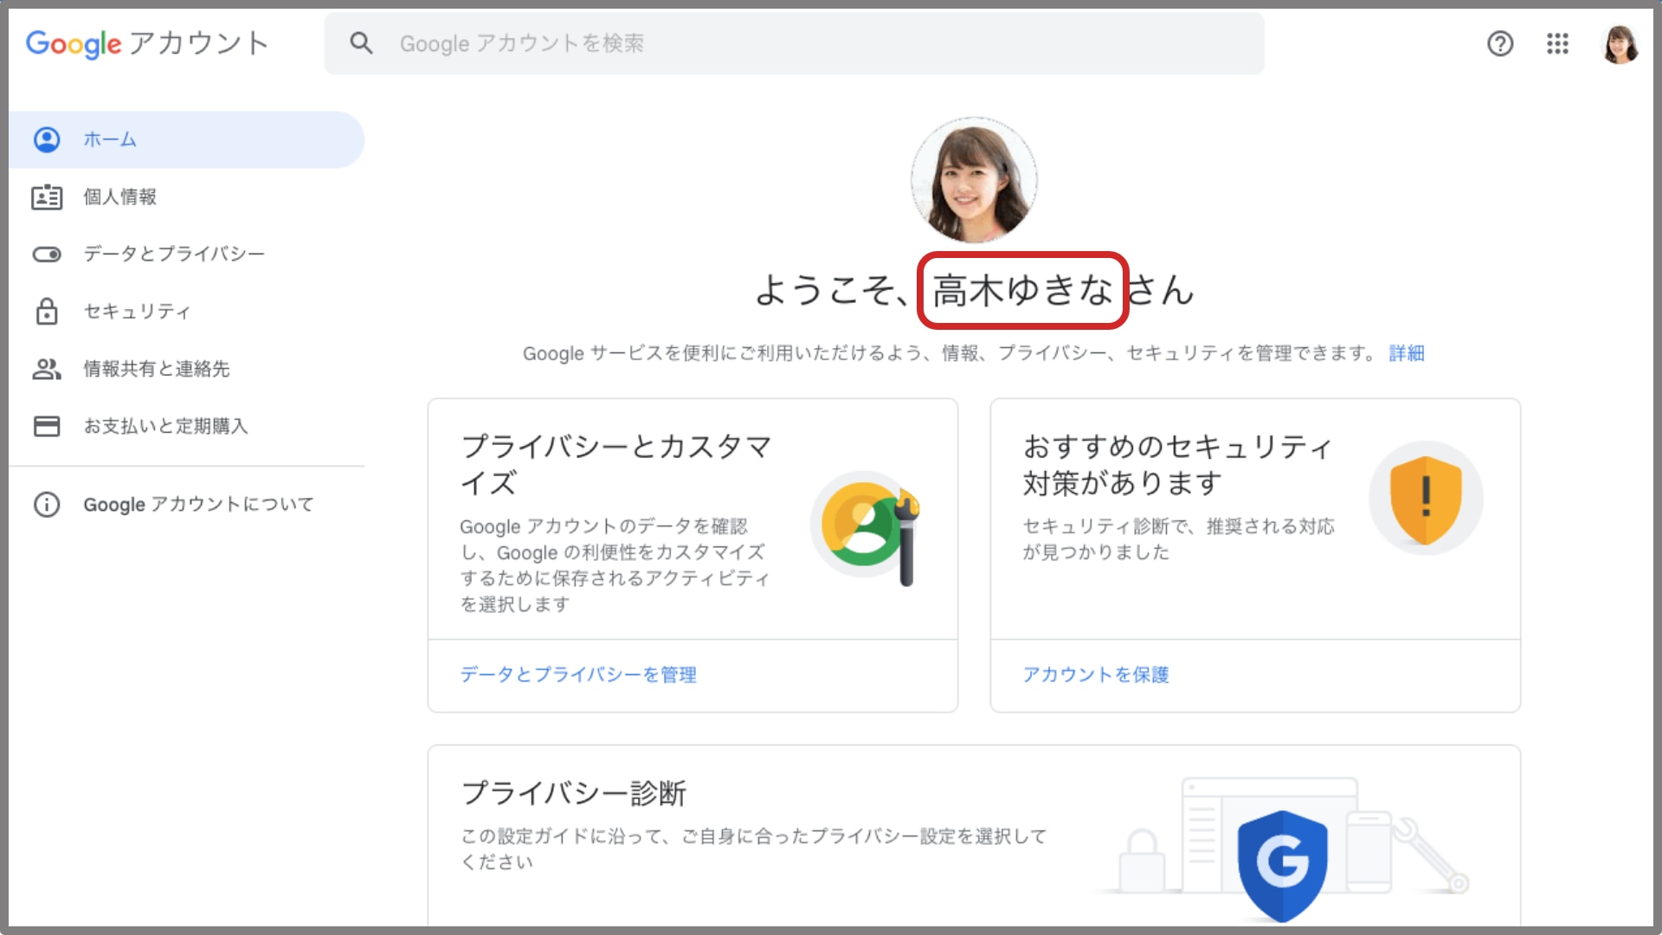Open データとプライバシー in the sidebar
The image size is (1662, 935).
(x=186, y=255)
